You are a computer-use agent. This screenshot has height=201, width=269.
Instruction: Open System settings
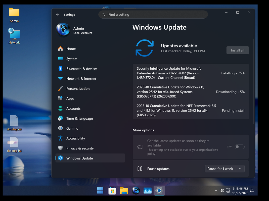click(90, 59)
